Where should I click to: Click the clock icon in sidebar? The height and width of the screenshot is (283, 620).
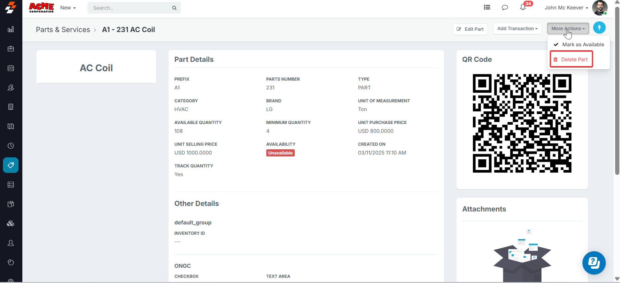pos(11,146)
